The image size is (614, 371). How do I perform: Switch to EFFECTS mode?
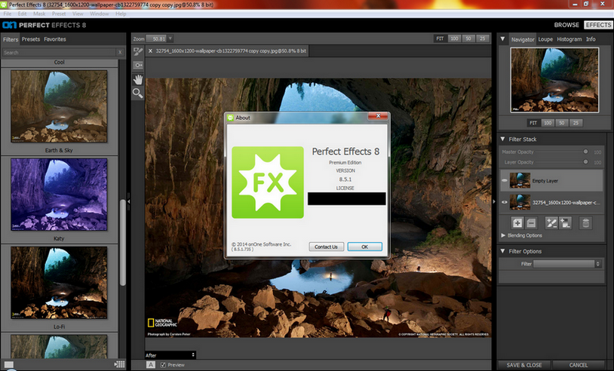point(598,25)
